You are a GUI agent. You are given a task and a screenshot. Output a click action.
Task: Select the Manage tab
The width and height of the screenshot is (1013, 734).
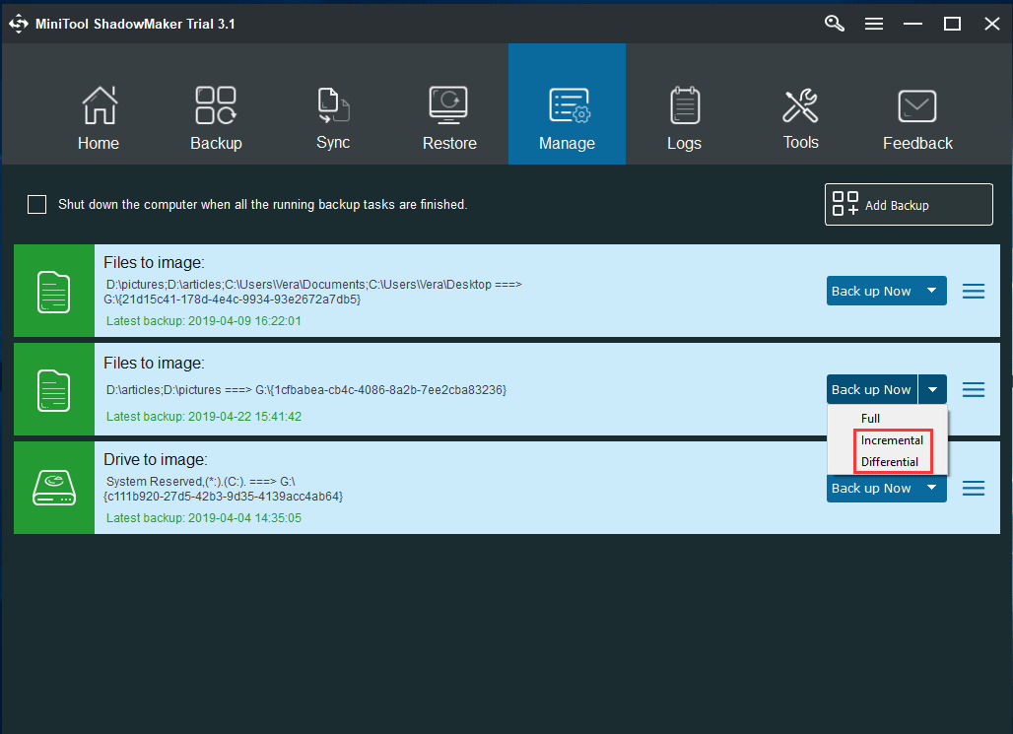568,104
